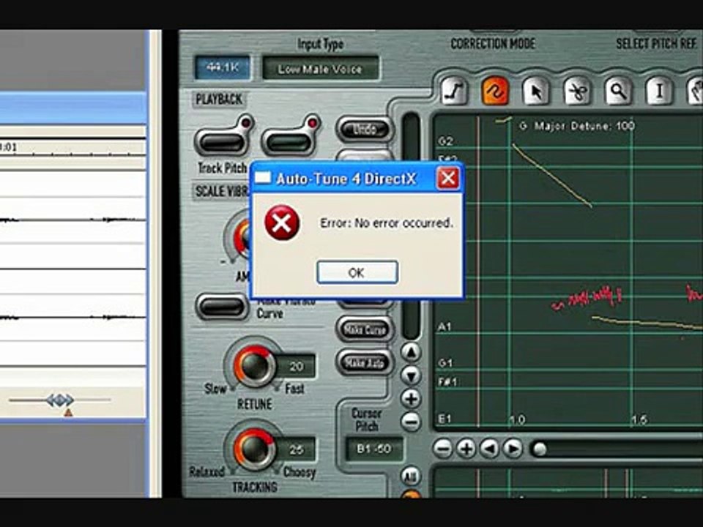The height and width of the screenshot is (527, 703).
Task: Click the vertical zoom out minus button
Action: coord(411,422)
